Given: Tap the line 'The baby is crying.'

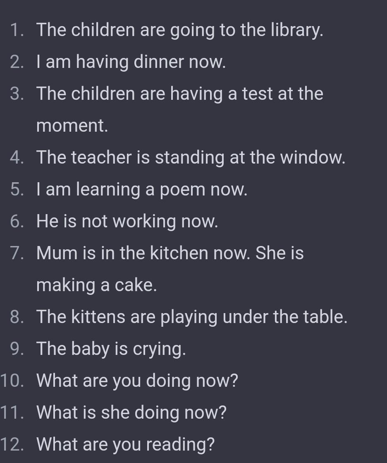Looking at the screenshot, I should tap(111, 349).
